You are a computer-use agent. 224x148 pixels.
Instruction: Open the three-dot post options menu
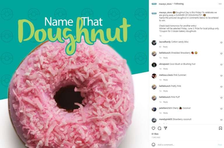pos(220,4)
